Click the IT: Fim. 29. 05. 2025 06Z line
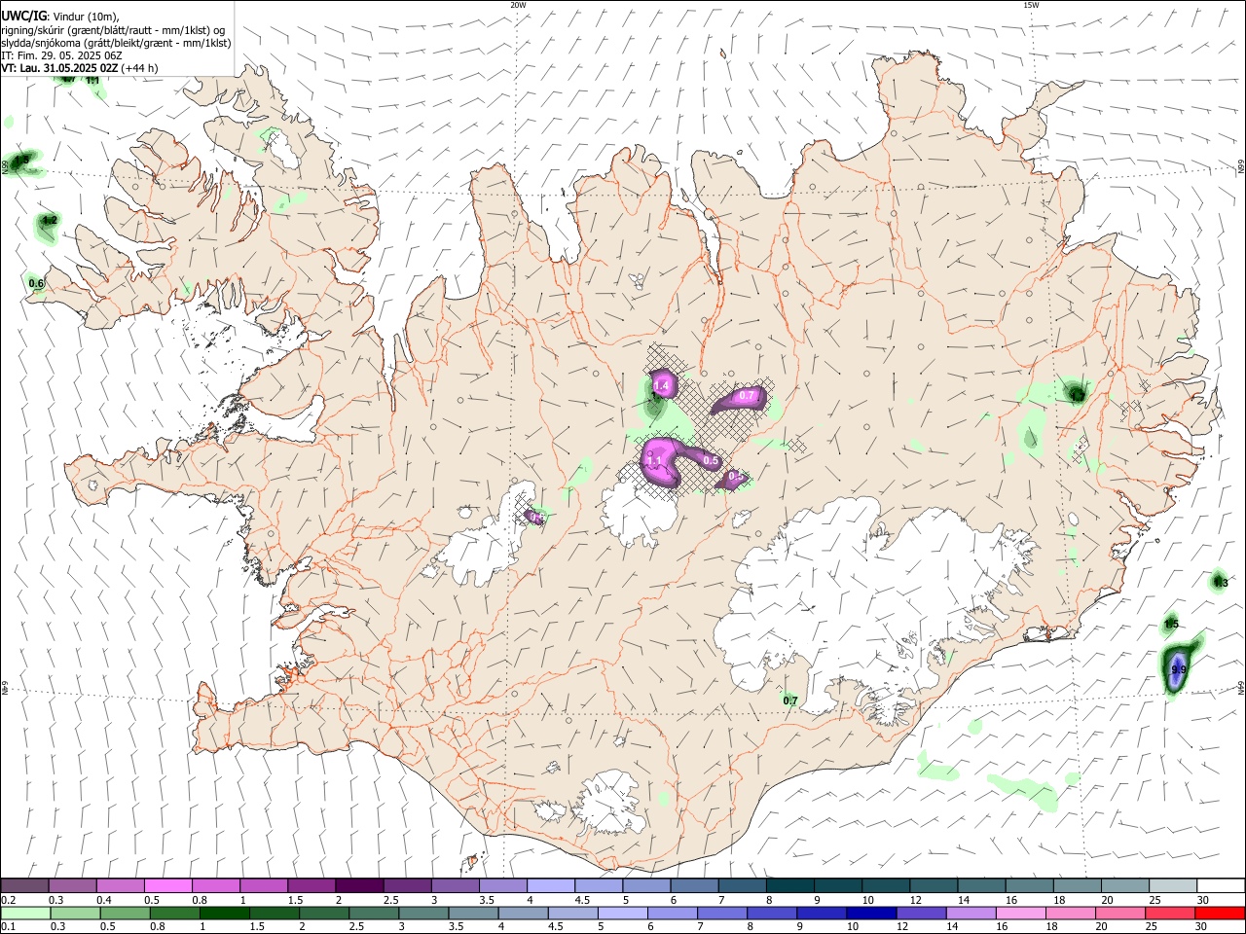Screen dimensions: 1246x934 coord(60,55)
